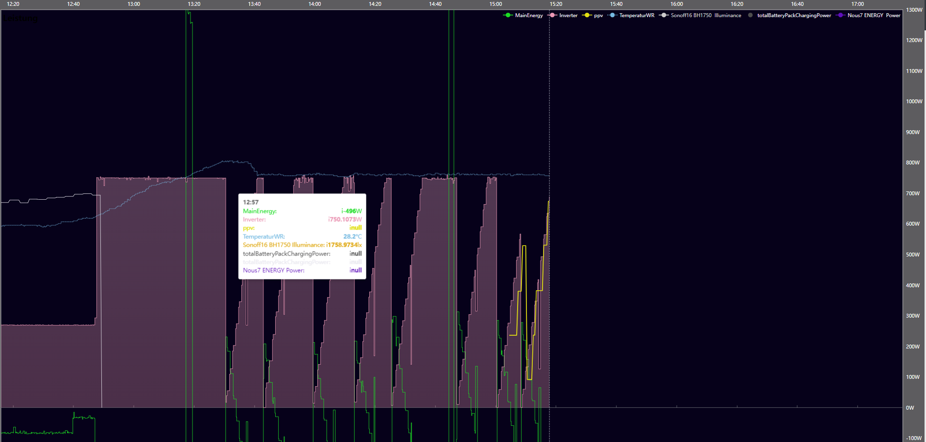Toggle the Inverter series in the legend
Image resolution: width=926 pixels, height=442 pixels.
pos(563,16)
